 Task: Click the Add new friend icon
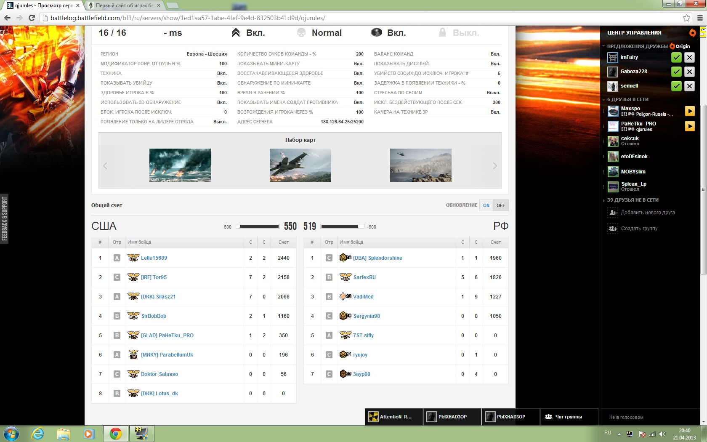(x=613, y=213)
